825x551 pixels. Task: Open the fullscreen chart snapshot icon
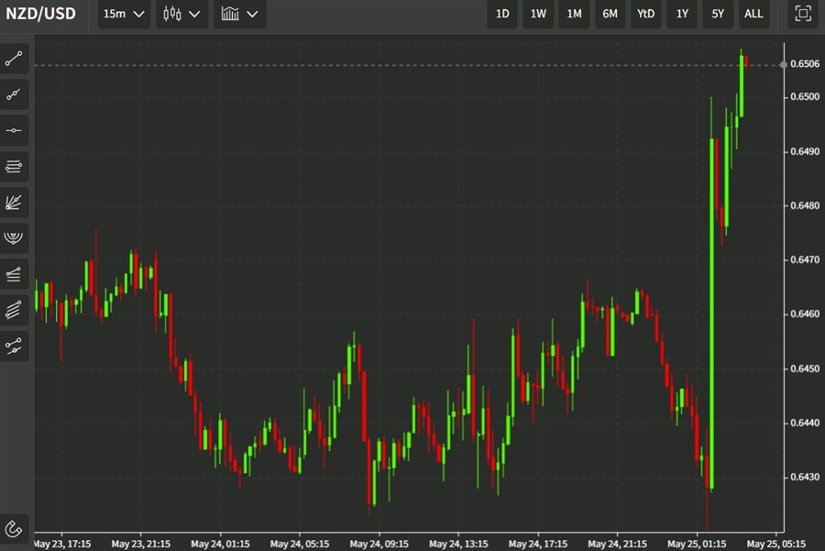click(802, 14)
